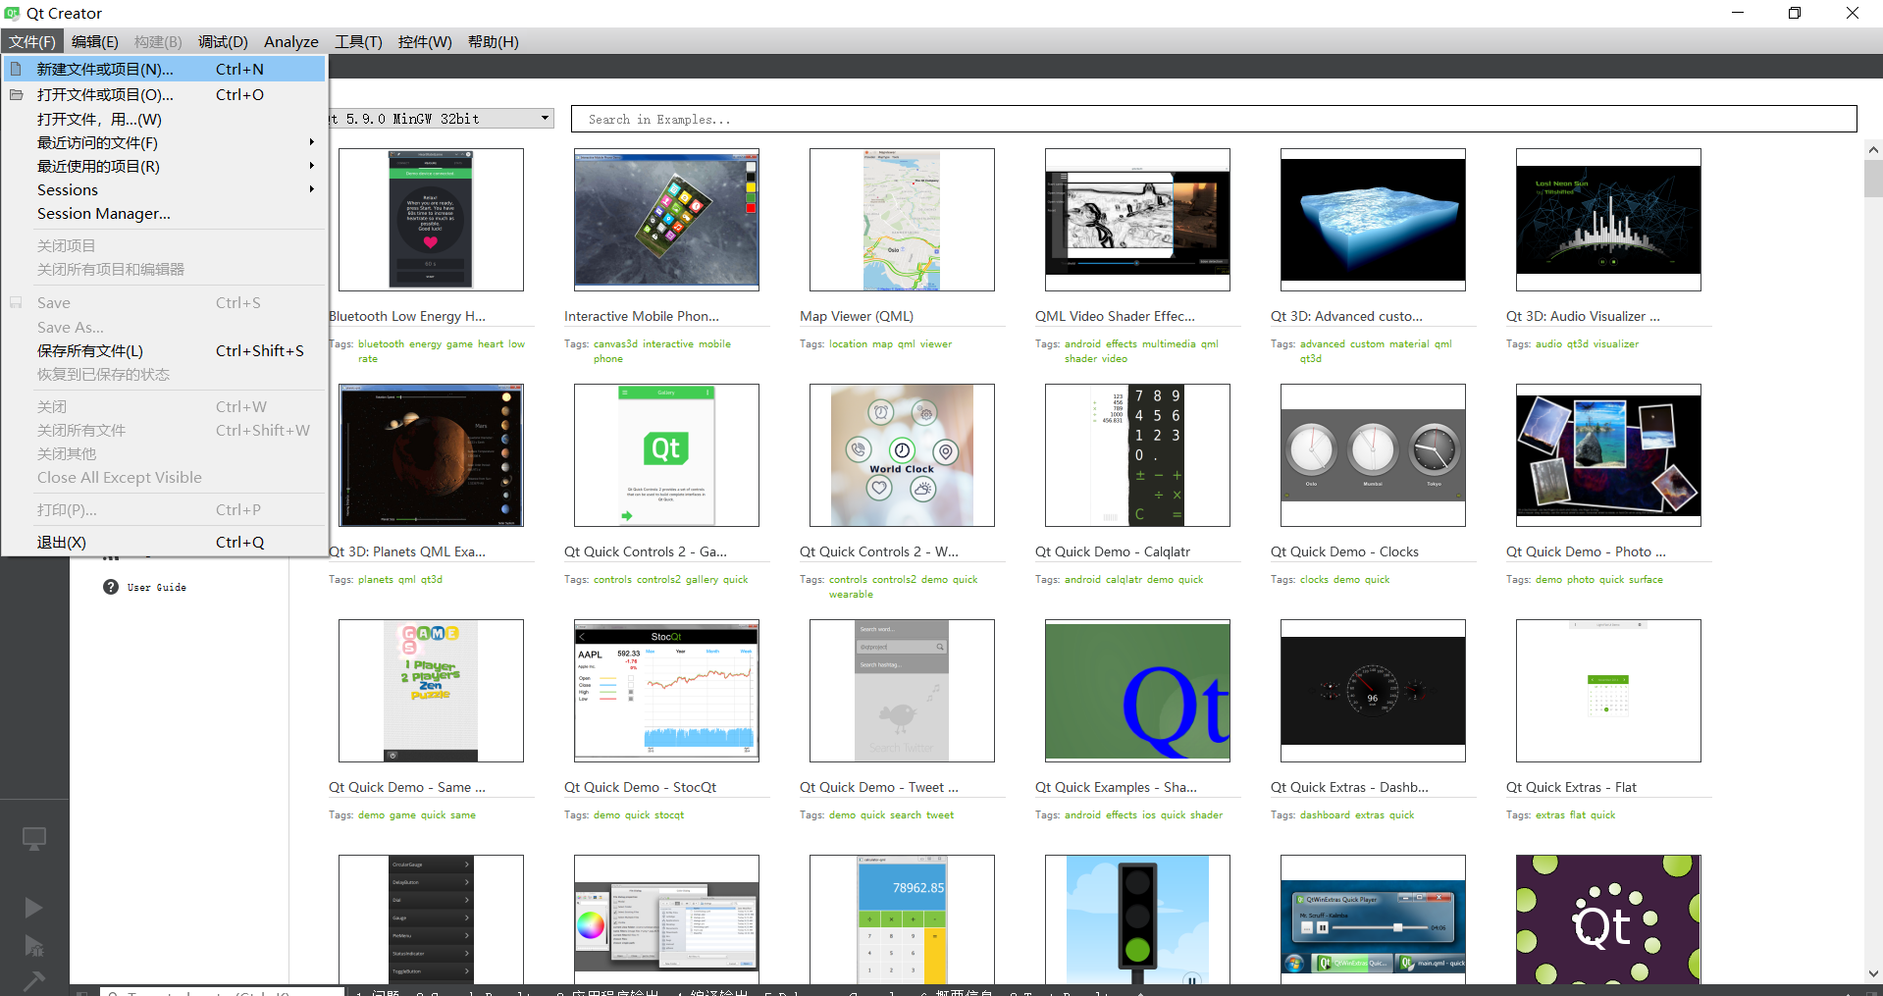Viewport: 1883px width, 996px height.
Task: Open Session Manager... from the menu
Action: coord(164,213)
